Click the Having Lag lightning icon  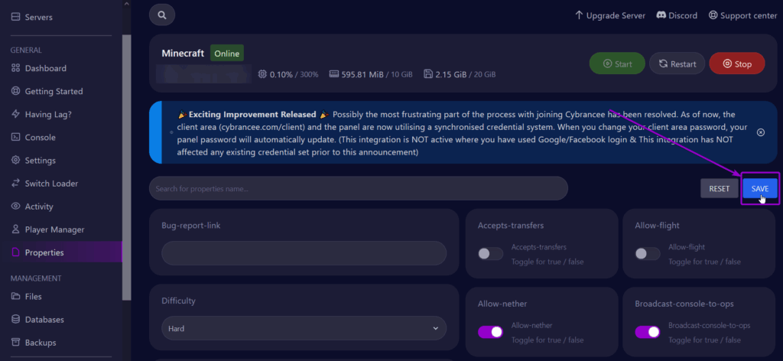[x=15, y=114]
